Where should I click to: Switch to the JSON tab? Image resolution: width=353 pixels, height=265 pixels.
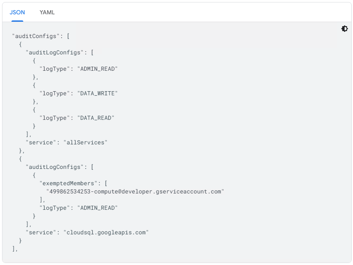coord(17,12)
